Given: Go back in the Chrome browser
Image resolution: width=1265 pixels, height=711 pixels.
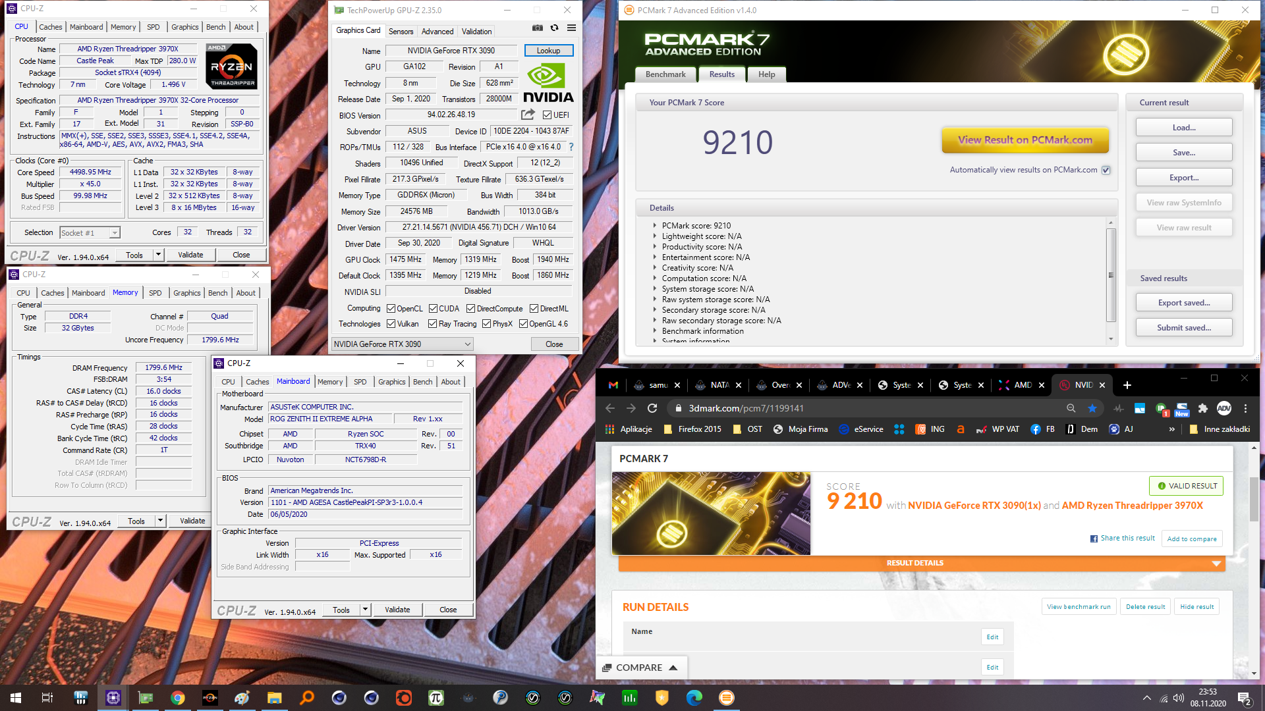Looking at the screenshot, I should point(609,408).
